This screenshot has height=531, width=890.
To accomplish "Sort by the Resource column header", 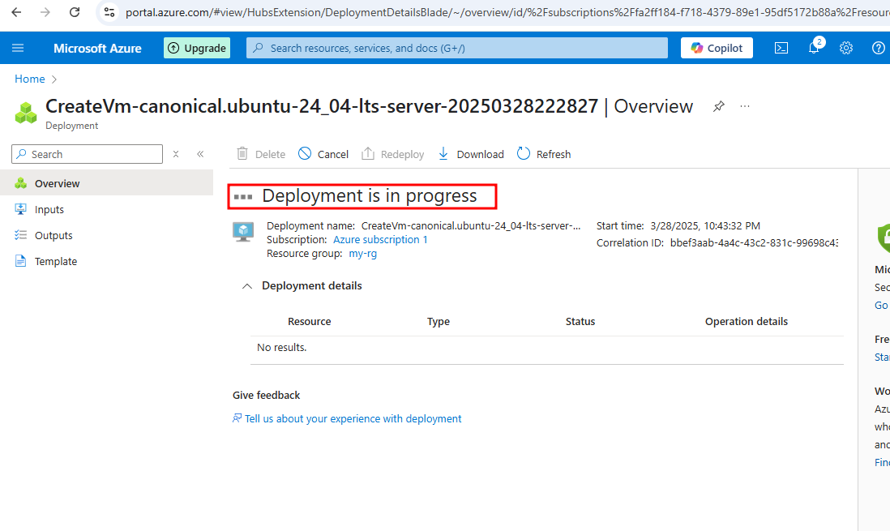I will (x=310, y=322).
